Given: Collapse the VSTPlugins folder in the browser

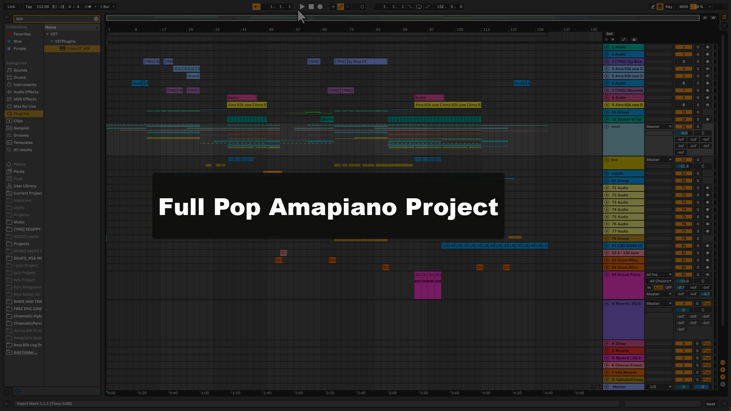Looking at the screenshot, I should [52, 41].
